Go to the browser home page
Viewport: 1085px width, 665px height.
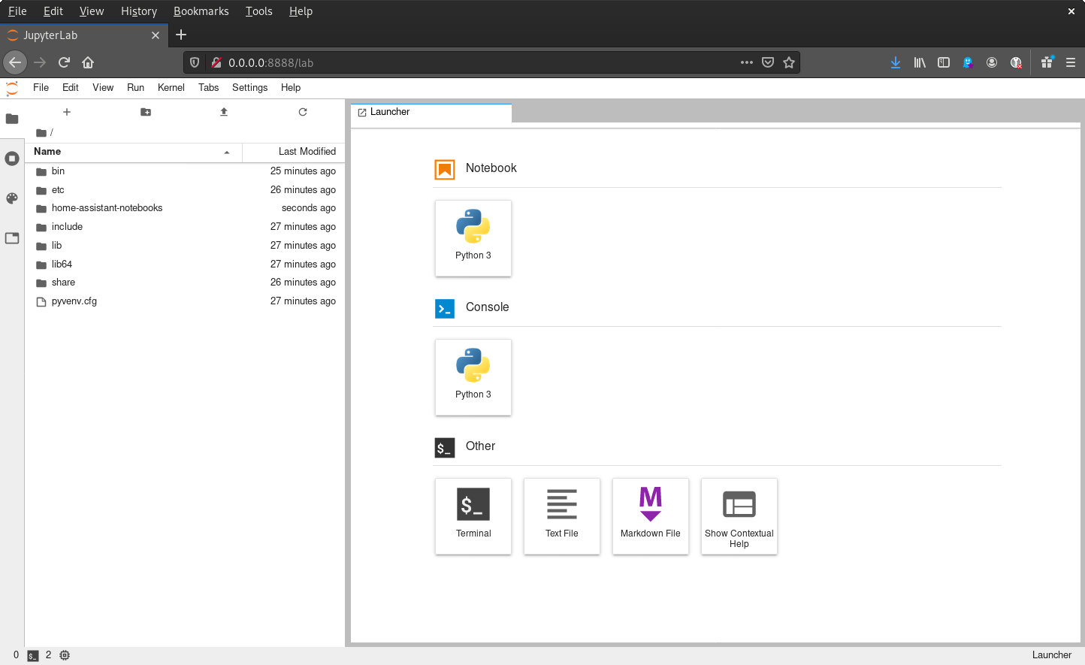point(88,62)
